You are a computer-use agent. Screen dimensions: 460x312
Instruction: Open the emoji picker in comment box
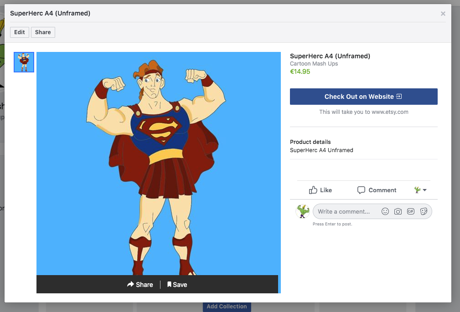(x=385, y=211)
